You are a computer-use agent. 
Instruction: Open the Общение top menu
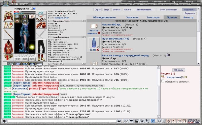point(143,2)
